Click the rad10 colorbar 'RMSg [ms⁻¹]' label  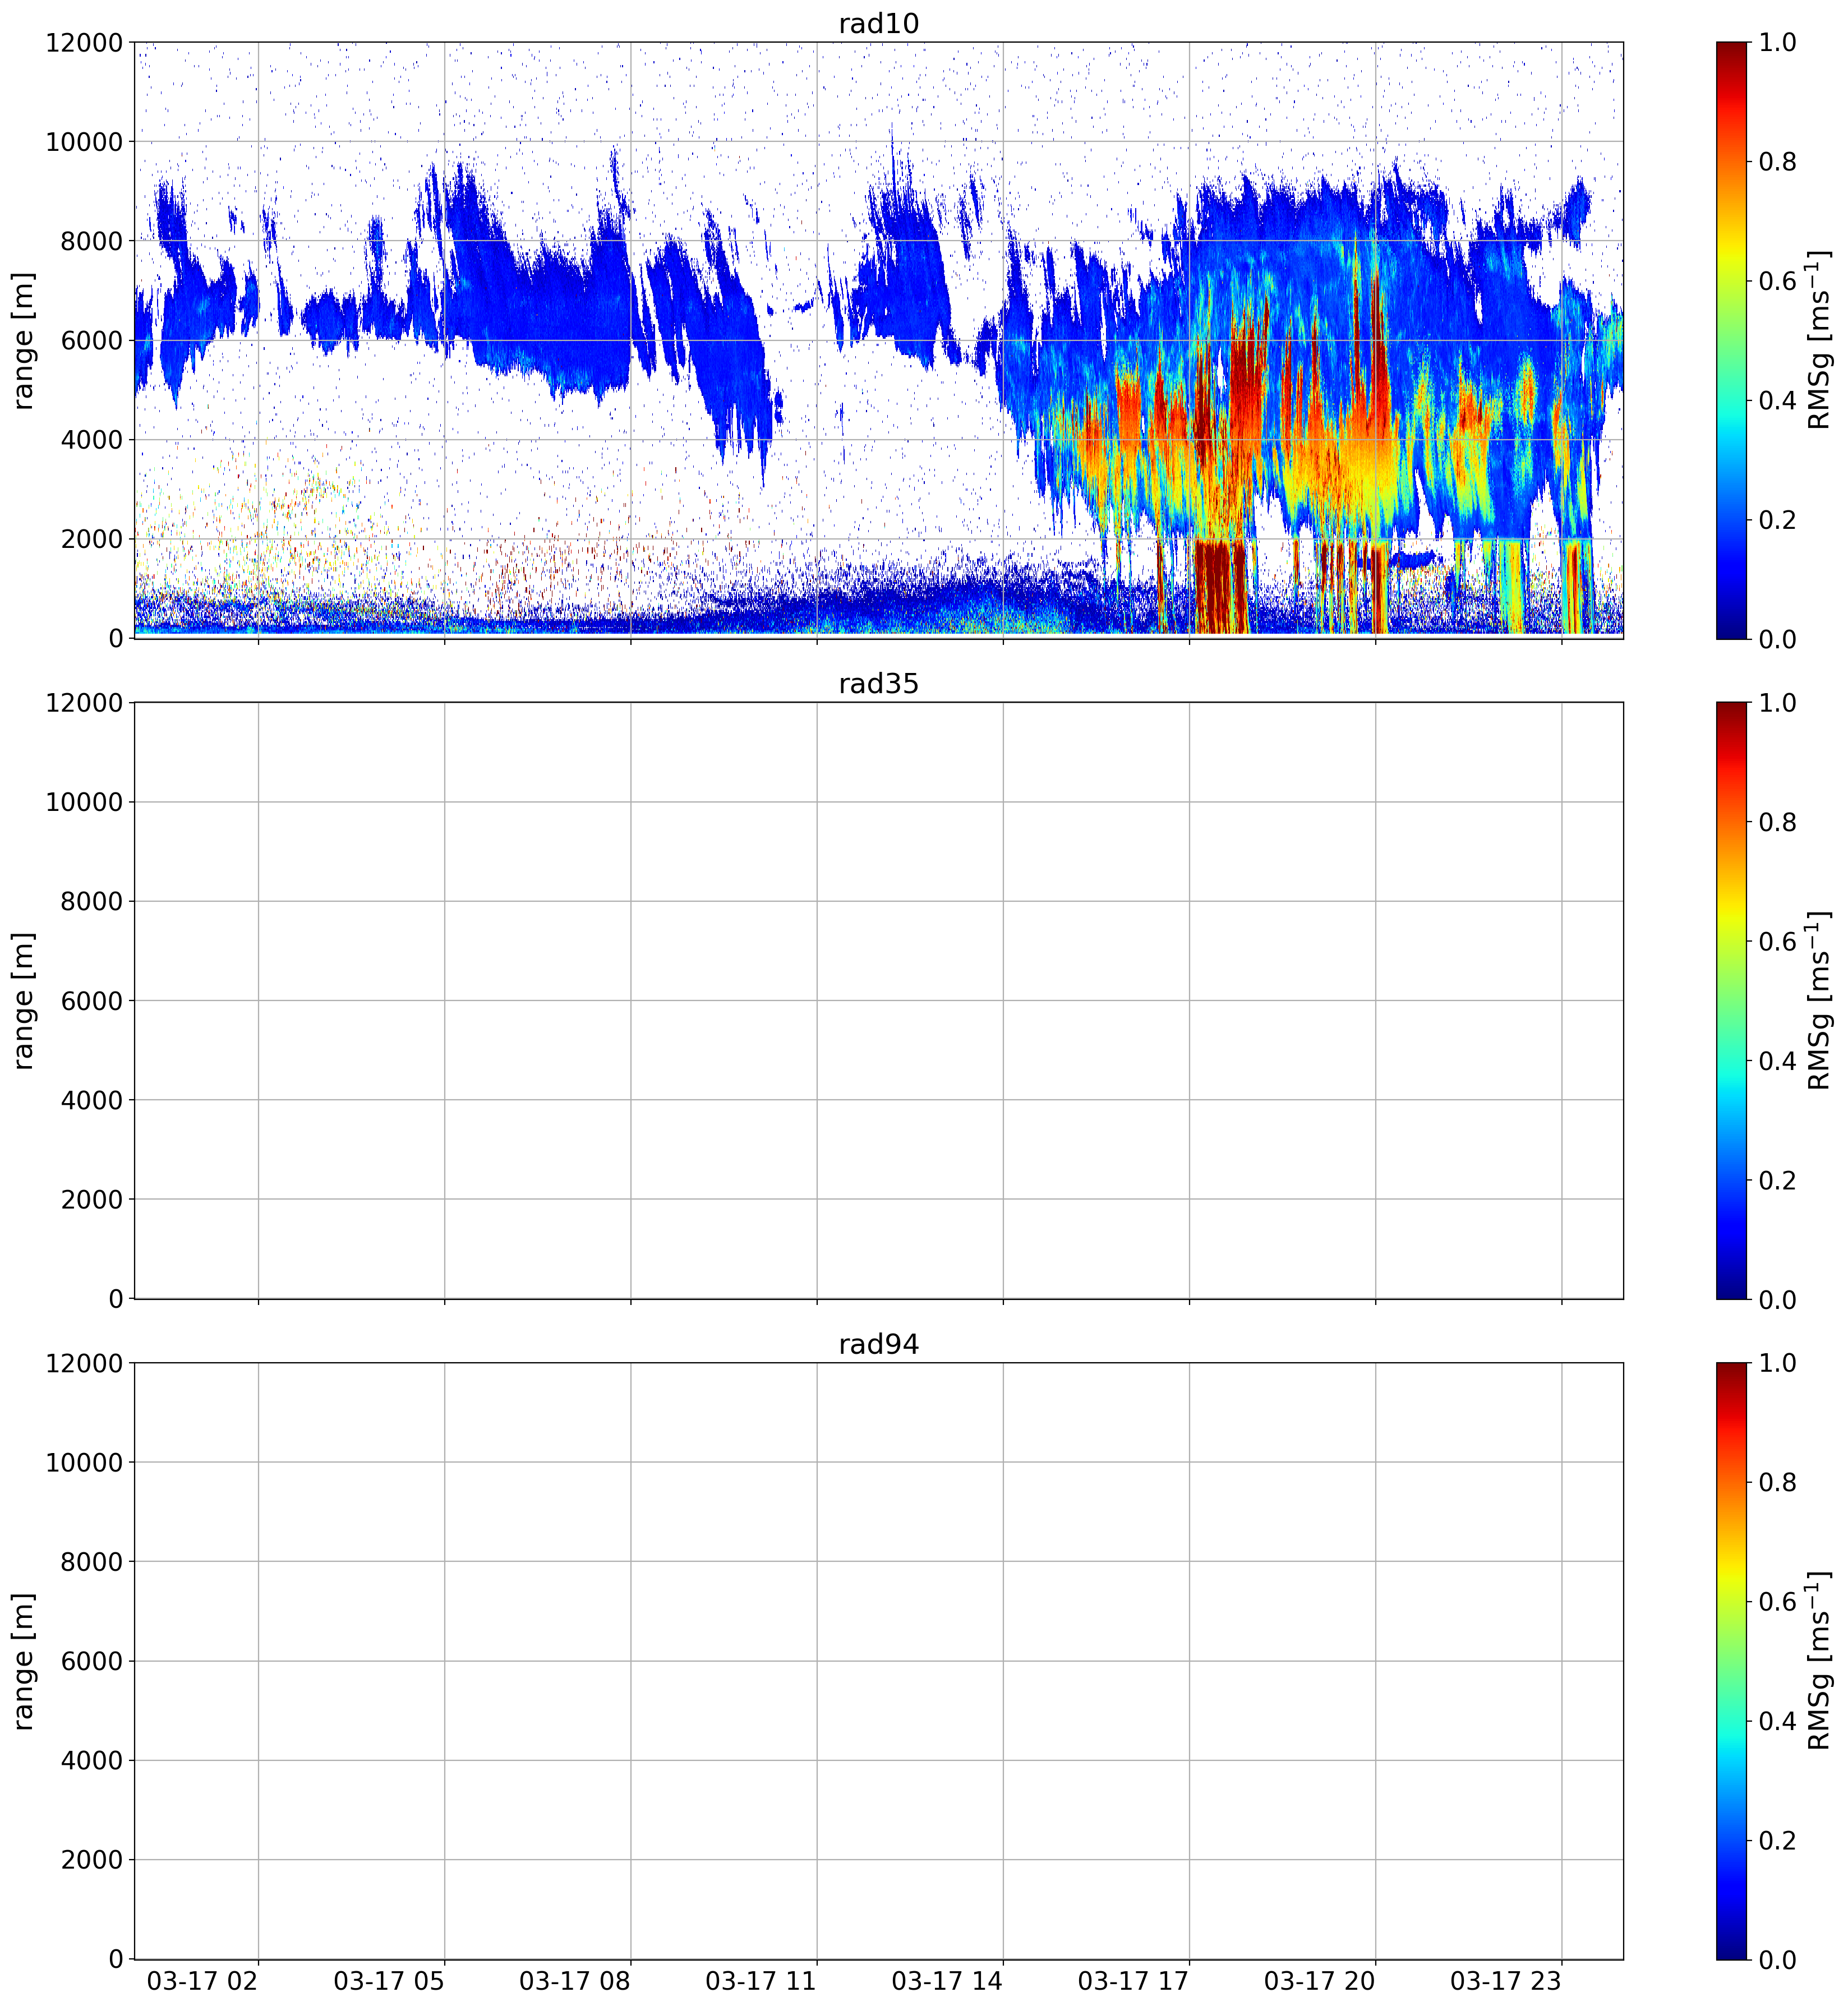coord(1819,340)
